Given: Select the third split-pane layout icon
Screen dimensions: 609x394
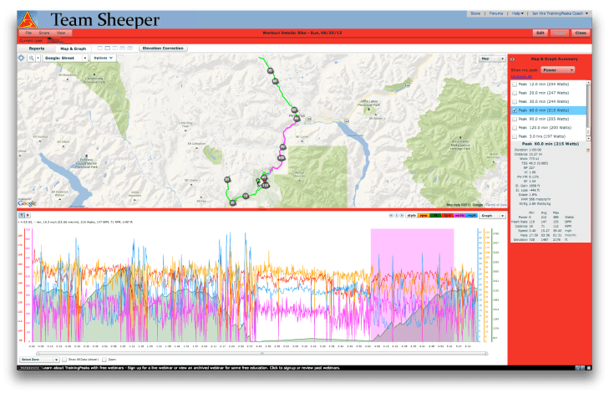Looking at the screenshot, I should tap(115, 49).
